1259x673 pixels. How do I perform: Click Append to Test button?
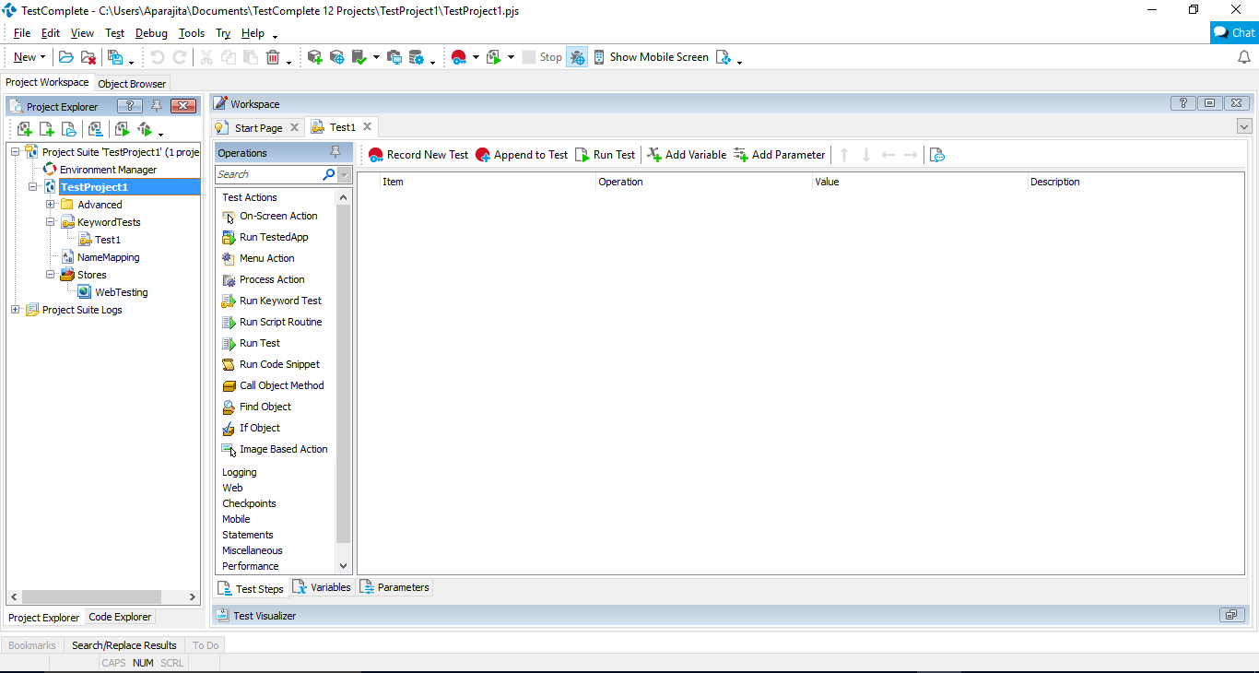pos(522,155)
